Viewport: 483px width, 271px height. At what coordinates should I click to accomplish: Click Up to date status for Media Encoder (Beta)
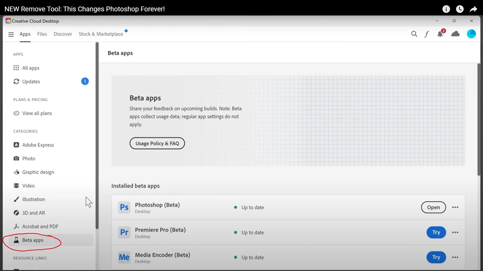point(252,257)
